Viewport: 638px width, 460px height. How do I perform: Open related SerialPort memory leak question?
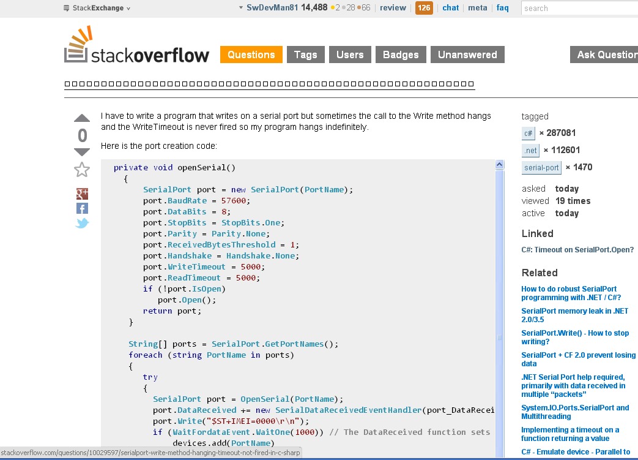[574, 315]
